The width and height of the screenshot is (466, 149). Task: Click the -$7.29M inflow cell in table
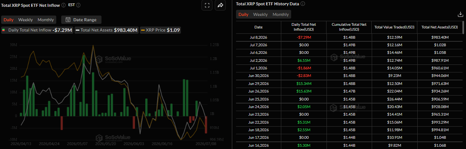(x=304, y=37)
